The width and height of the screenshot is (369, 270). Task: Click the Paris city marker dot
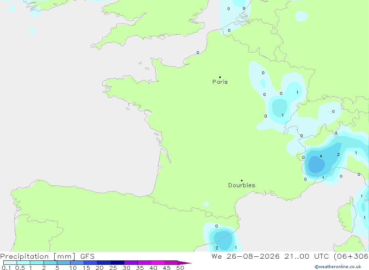coord(220,77)
